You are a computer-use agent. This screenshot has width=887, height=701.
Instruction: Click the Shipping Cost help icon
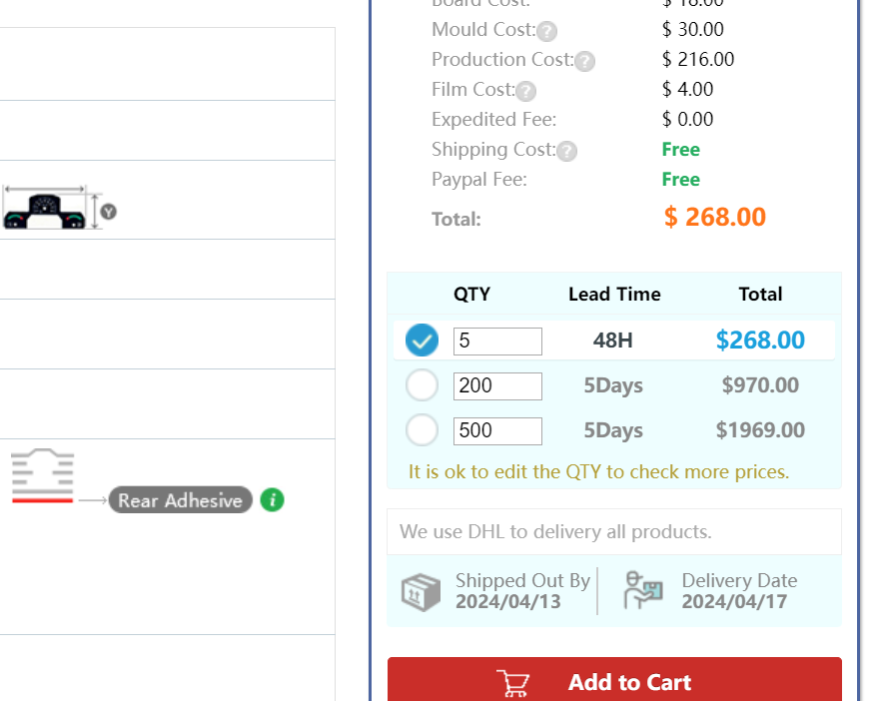[566, 151]
